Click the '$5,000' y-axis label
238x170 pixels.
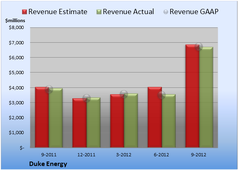point(16,73)
